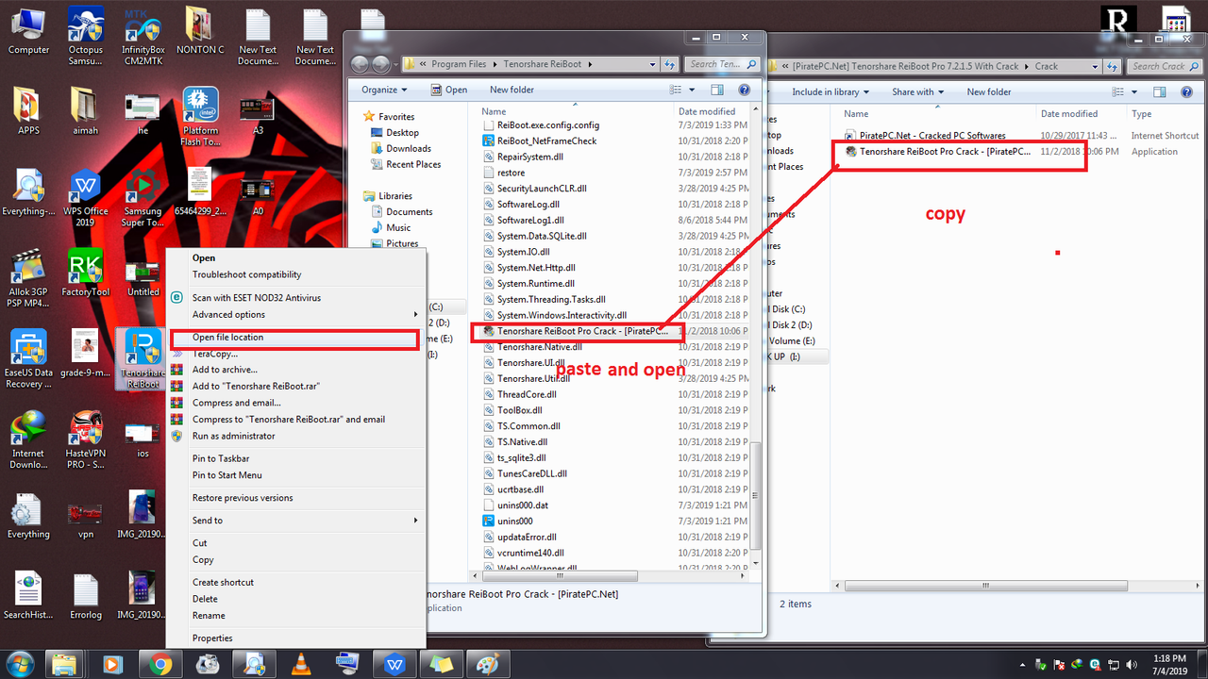1208x679 pixels.
Task: Click New folder in Crack window
Action: (x=989, y=91)
